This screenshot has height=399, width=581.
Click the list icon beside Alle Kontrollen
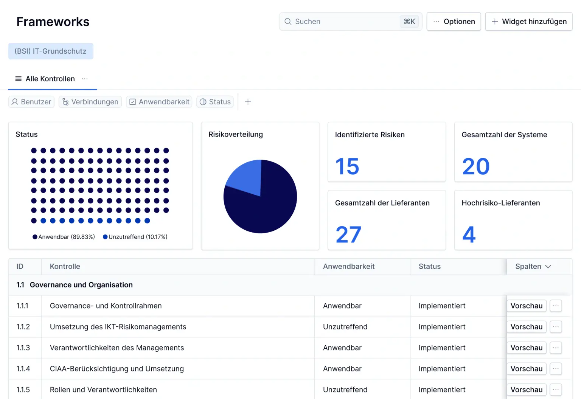coord(18,79)
